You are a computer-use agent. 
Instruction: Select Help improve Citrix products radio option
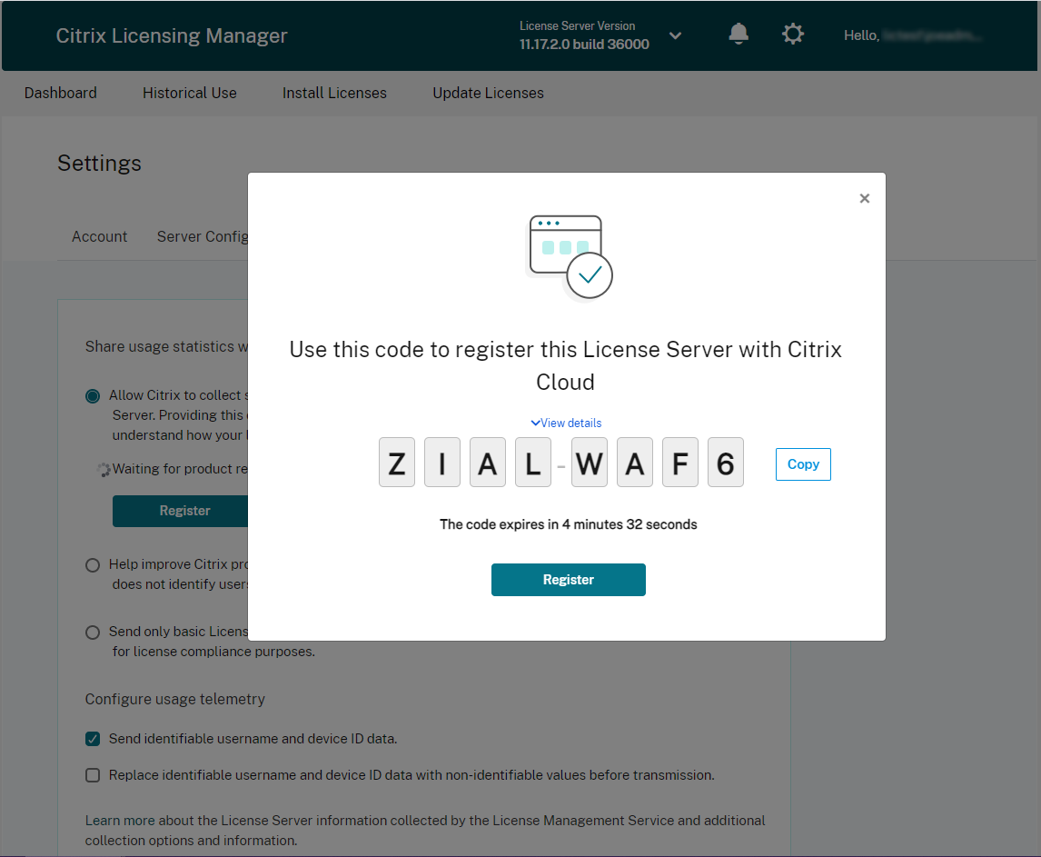(93, 564)
